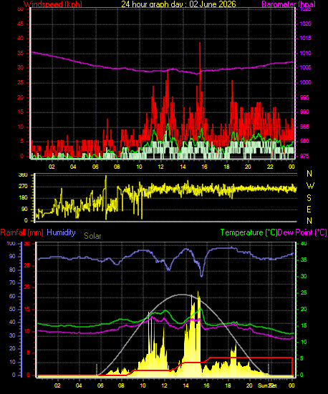The width and height of the screenshot is (328, 394).
Task: Click the 15 rainfall axis label
Action: [x=26, y=310]
